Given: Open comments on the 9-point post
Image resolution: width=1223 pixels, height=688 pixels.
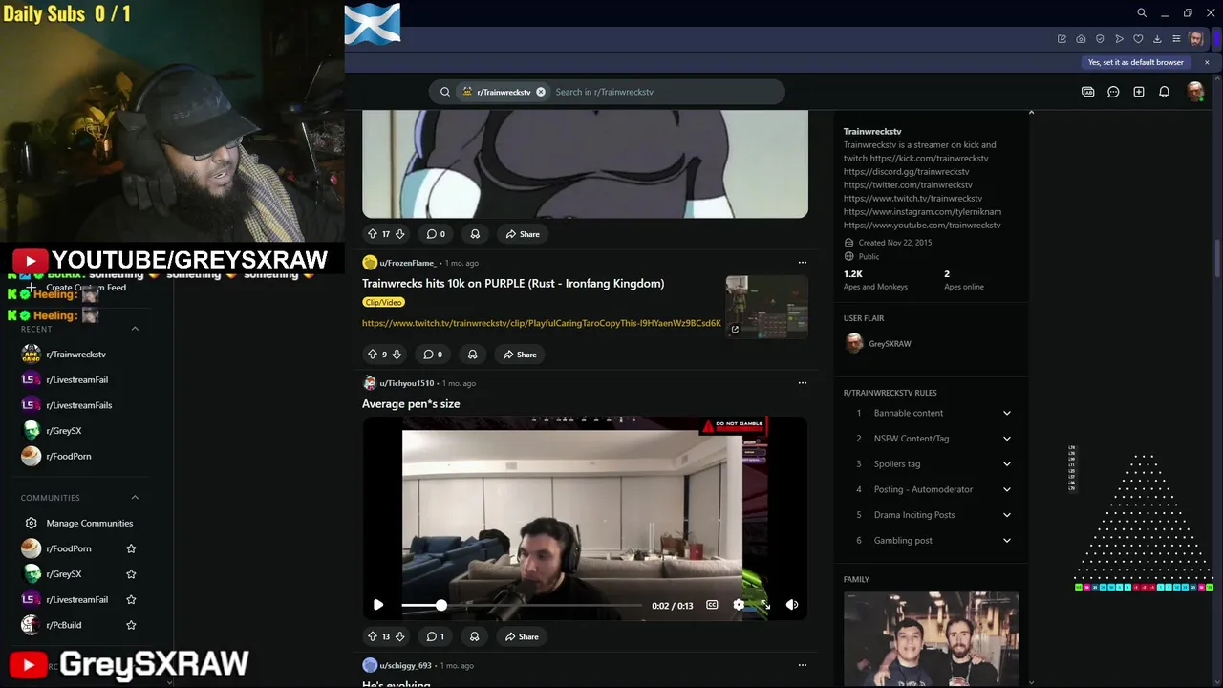Looking at the screenshot, I should 433,355.
